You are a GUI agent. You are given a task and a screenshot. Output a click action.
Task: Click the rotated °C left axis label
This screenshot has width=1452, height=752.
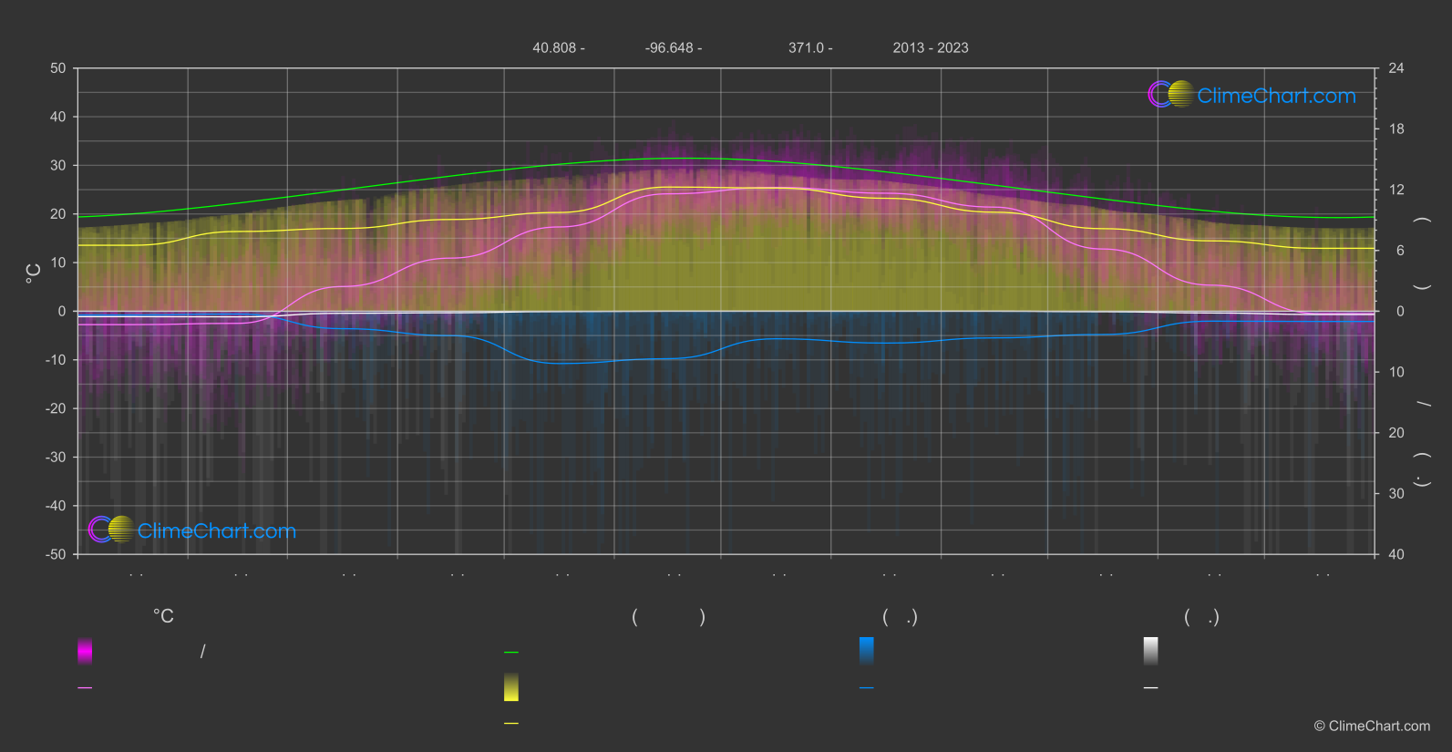point(34,273)
